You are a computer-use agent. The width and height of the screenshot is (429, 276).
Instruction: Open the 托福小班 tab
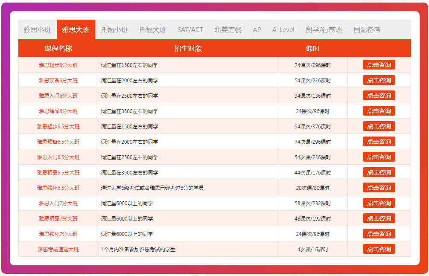pos(114,30)
